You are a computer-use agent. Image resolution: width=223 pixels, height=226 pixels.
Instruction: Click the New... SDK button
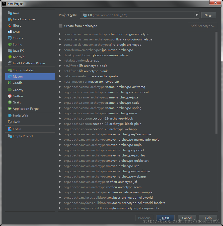click(x=209, y=15)
